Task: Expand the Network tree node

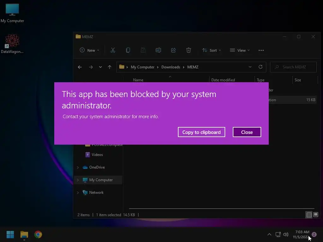Action: click(x=78, y=193)
